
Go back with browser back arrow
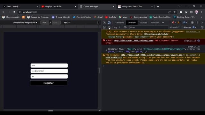(x=4, y=12)
